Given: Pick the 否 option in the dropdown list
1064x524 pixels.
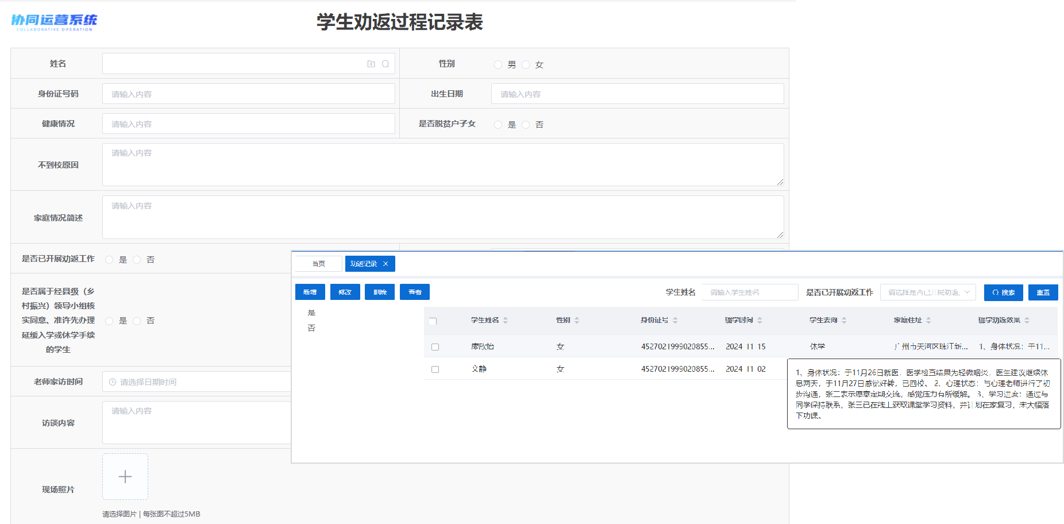Looking at the screenshot, I should [x=311, y=328].
